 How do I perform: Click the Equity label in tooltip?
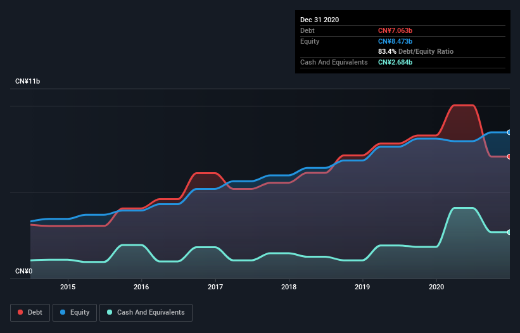pyautogui.click(x=310, y=41)
